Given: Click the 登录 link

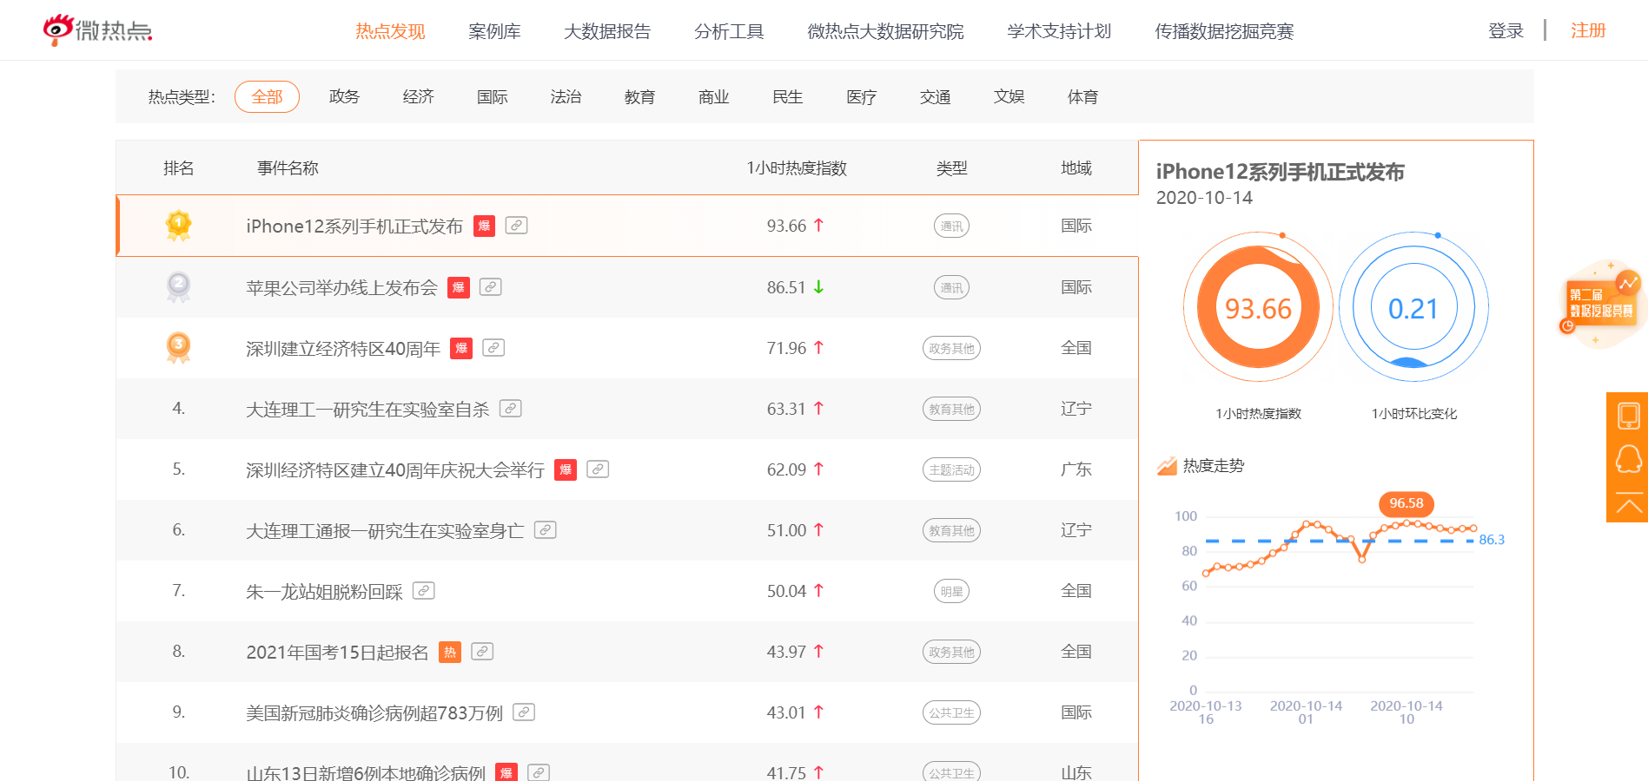Looking at the screenshot, I should pyautogui.click(x=1506, y=30).
